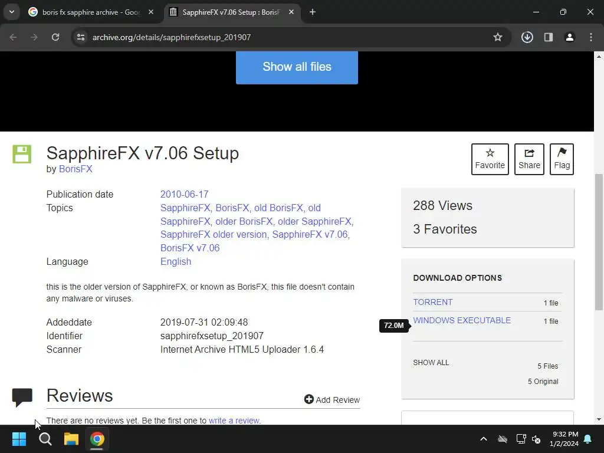Screen dimensions: 604x453
Task: Open Chrome profile avatar icon
Action: [x=570, y=37]
